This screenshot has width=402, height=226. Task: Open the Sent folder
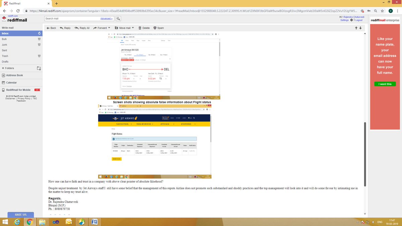coord(4,50)
